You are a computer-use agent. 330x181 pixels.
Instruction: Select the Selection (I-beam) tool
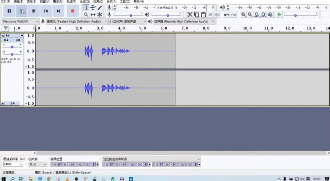pyautogui.click(x=86, y=8)
